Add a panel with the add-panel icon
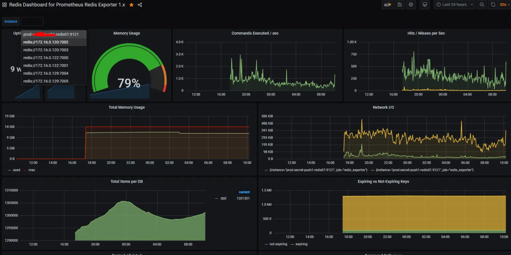Image resolution: width=511 pixels, height=255 pixels. click(387, 4)
